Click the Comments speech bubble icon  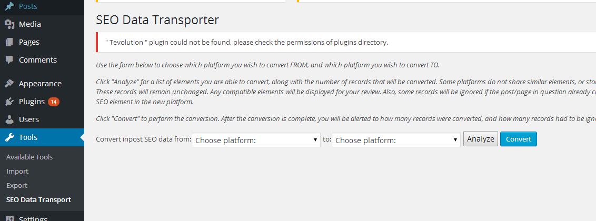(9, 60)
